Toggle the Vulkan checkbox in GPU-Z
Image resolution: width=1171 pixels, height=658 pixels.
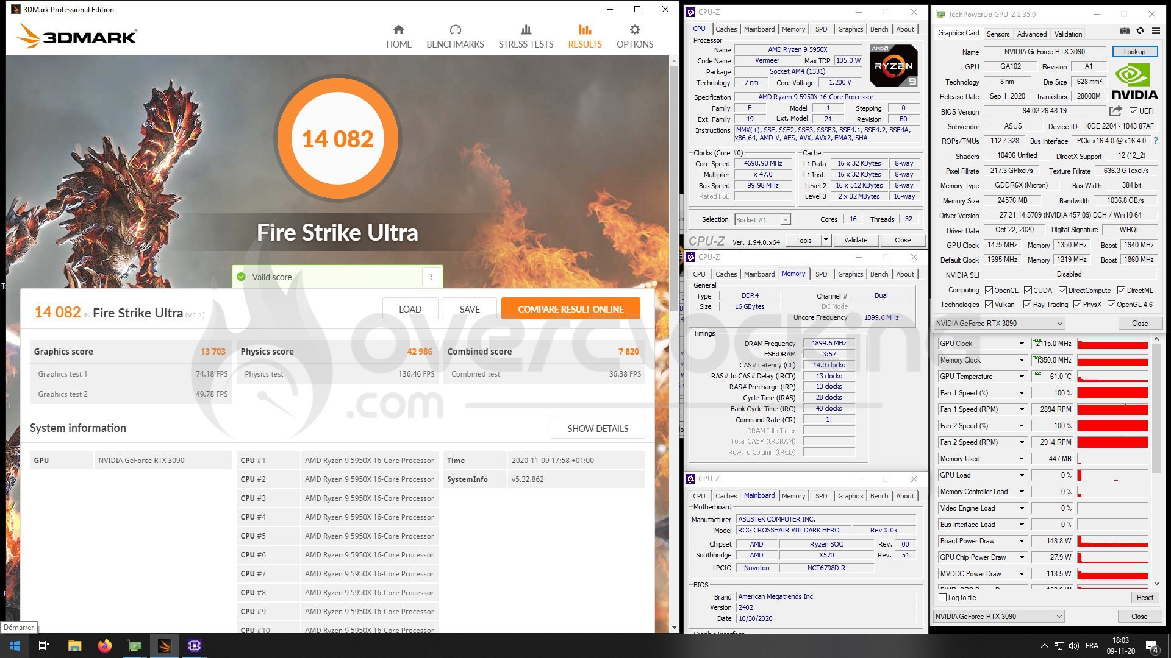click(x=989, y=305)
